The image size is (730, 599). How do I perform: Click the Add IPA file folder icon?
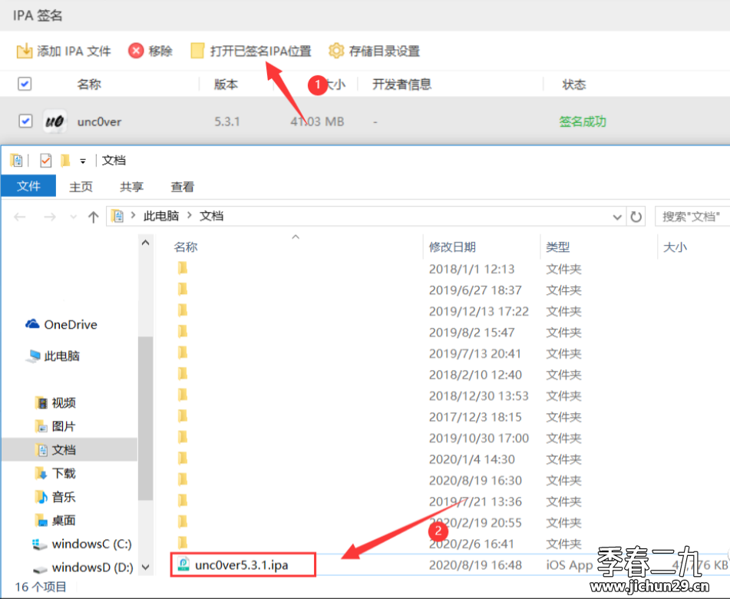tap(24, 51)
